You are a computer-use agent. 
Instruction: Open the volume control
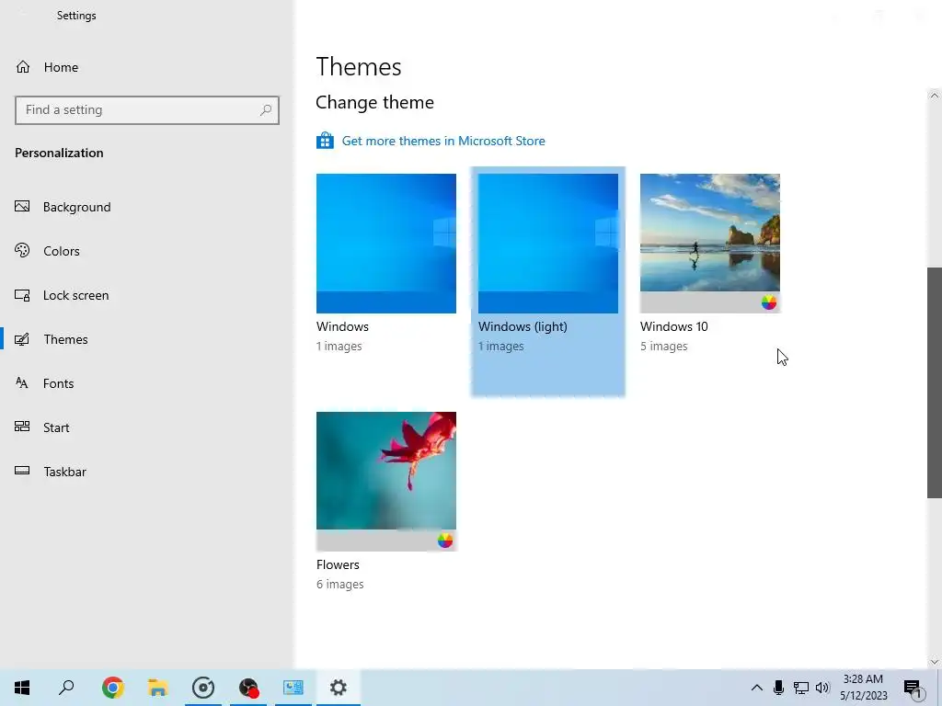822,688
